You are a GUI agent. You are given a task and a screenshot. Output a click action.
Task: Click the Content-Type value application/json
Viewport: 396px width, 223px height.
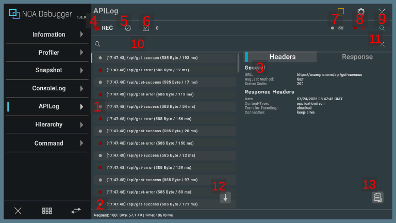pyautogui.click(x=310, y=103)
